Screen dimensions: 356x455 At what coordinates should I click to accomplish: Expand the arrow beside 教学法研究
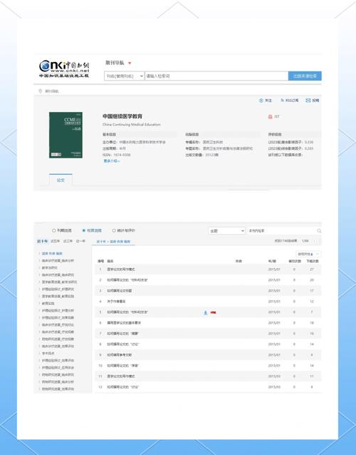coord(39,268)
